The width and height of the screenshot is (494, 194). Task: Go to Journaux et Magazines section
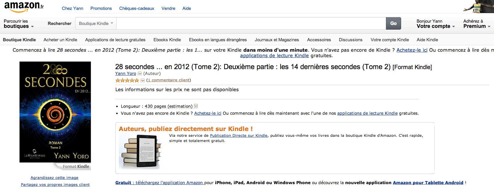[277, 40]
